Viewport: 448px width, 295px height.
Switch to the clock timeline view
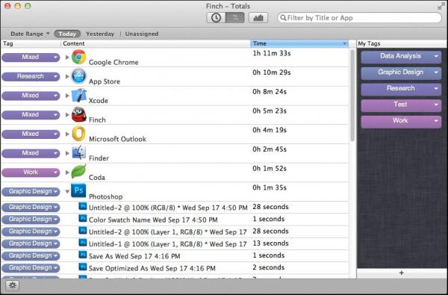pyautogui.click(x=216, y=18)
